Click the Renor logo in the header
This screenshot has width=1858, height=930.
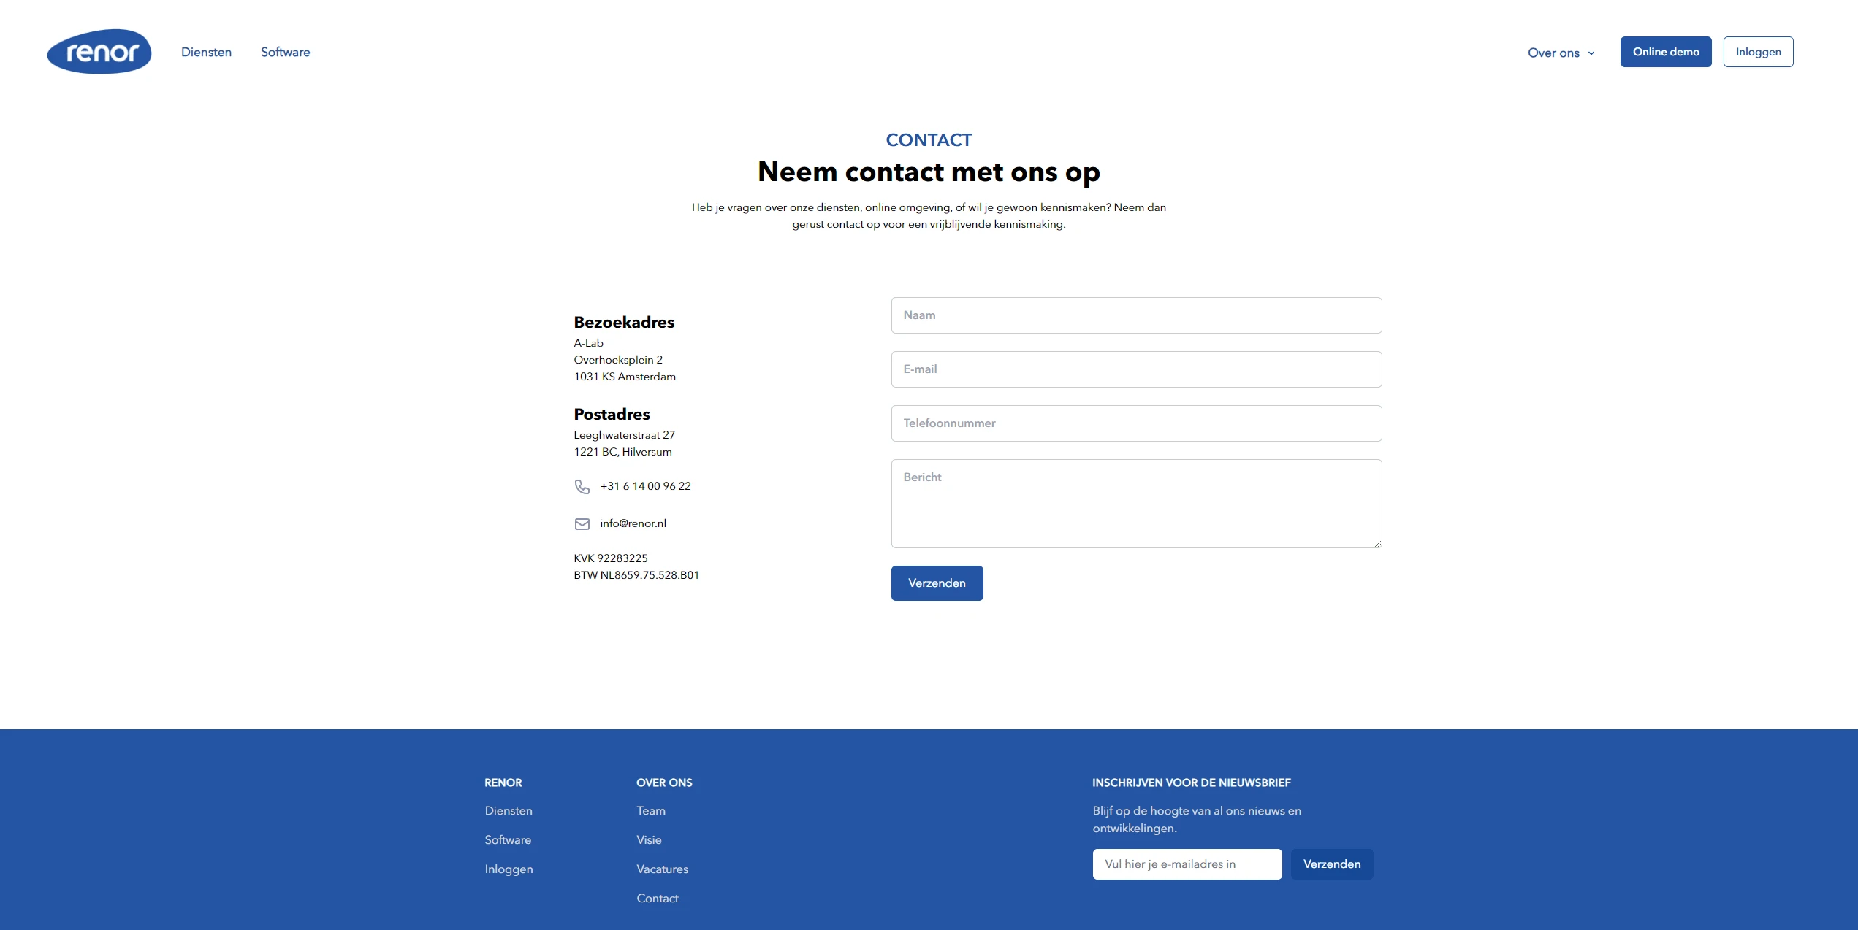coord(99,51)
